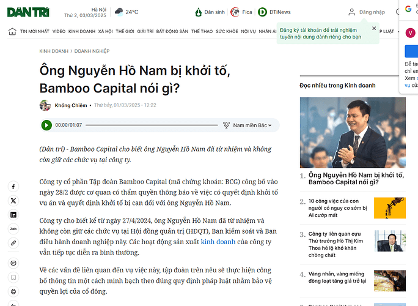Close the registration tooltip
Viewport: 418px width, 306px height.
click(374, 28)
